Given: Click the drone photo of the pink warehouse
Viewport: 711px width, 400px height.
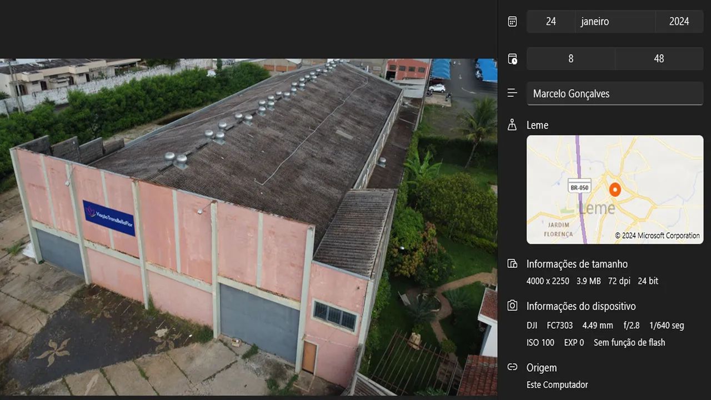Looking at the screenshot, I should click(248, 227).
